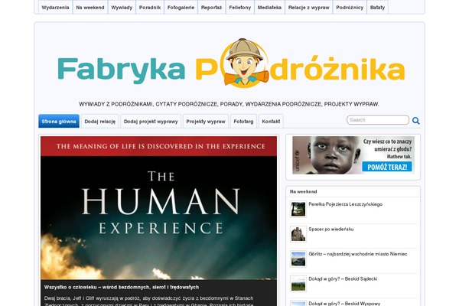Open Dodaj projekt wyprawy tab
Viewport: 459px width, 306px height.
pos(151,121)
